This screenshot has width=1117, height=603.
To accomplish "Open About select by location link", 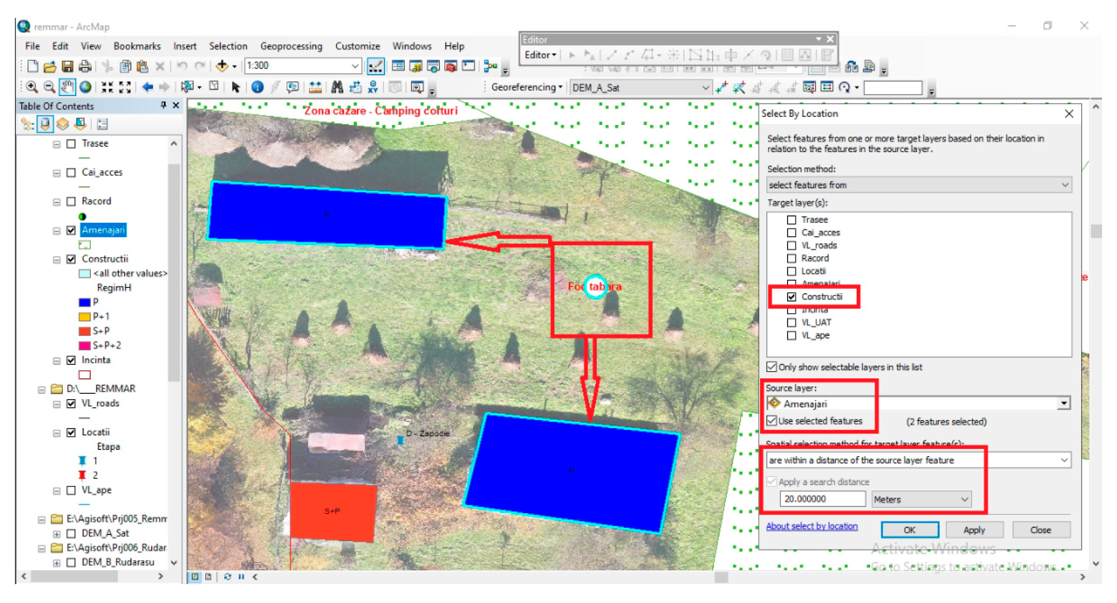I will tap(812, 526).
